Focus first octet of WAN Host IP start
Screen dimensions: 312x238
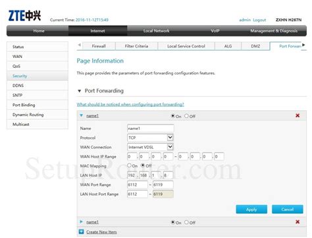point(132,156)
